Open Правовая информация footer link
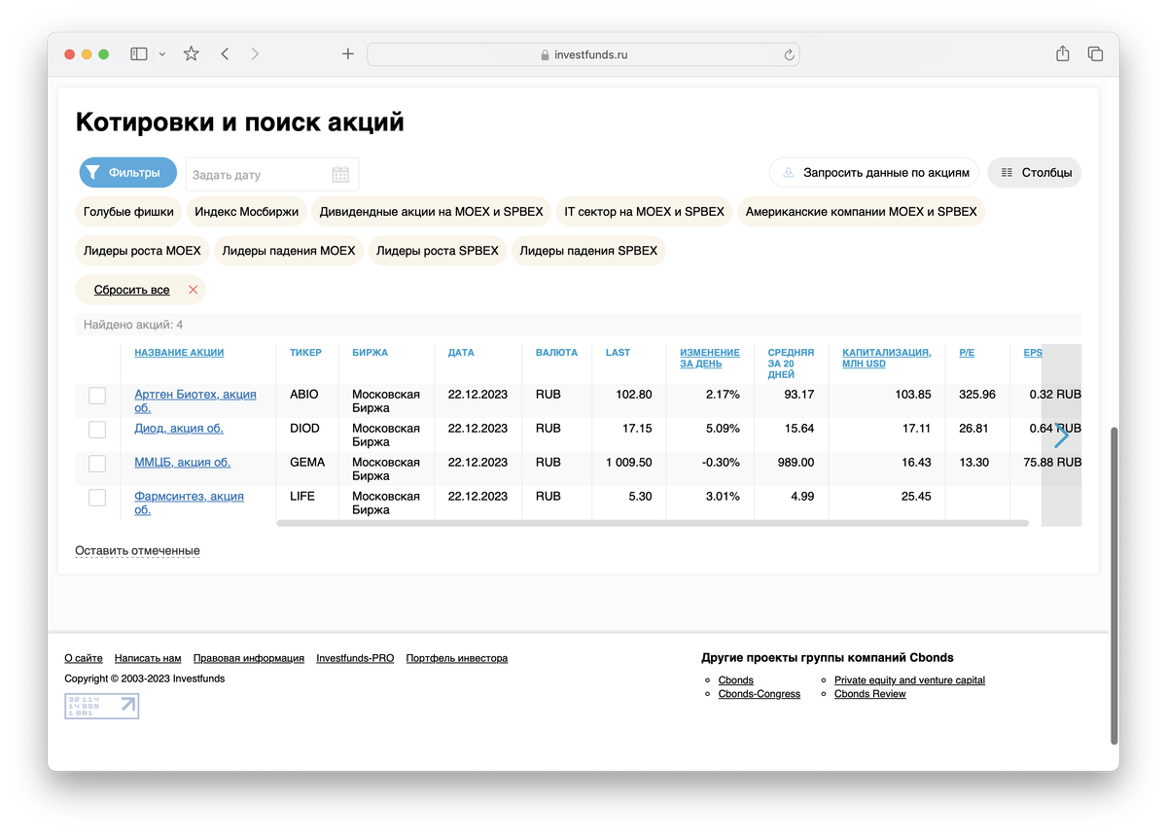 (x=249, y=659)
